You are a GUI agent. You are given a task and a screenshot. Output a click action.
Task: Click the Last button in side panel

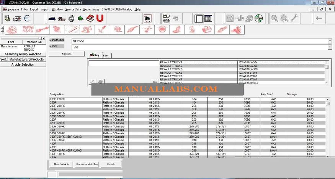pos(11,42)
